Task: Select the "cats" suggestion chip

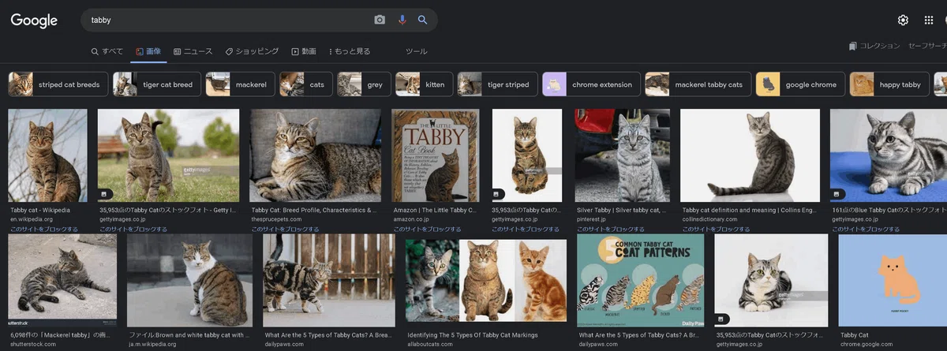Action: coord(305,84)
